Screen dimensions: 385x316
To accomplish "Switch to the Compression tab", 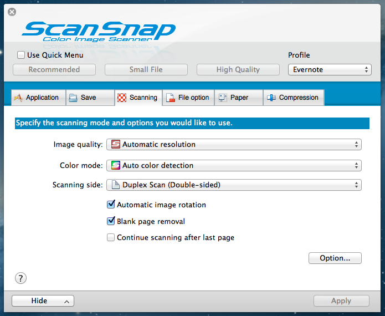I will (x=294, y=98).
